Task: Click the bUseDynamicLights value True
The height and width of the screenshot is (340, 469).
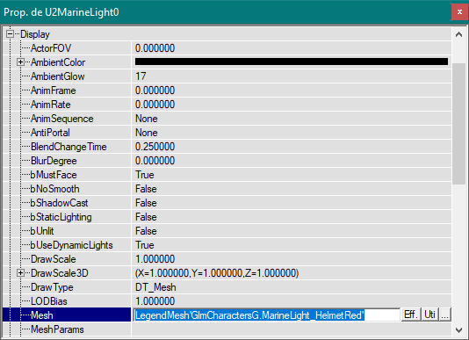Action: (145, 245)
